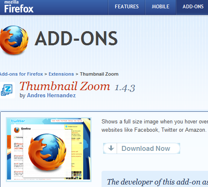Viewport: 208px width, 187px height.
Task: Open the Extensions breadcrumb link
Action: coord(61,74)
